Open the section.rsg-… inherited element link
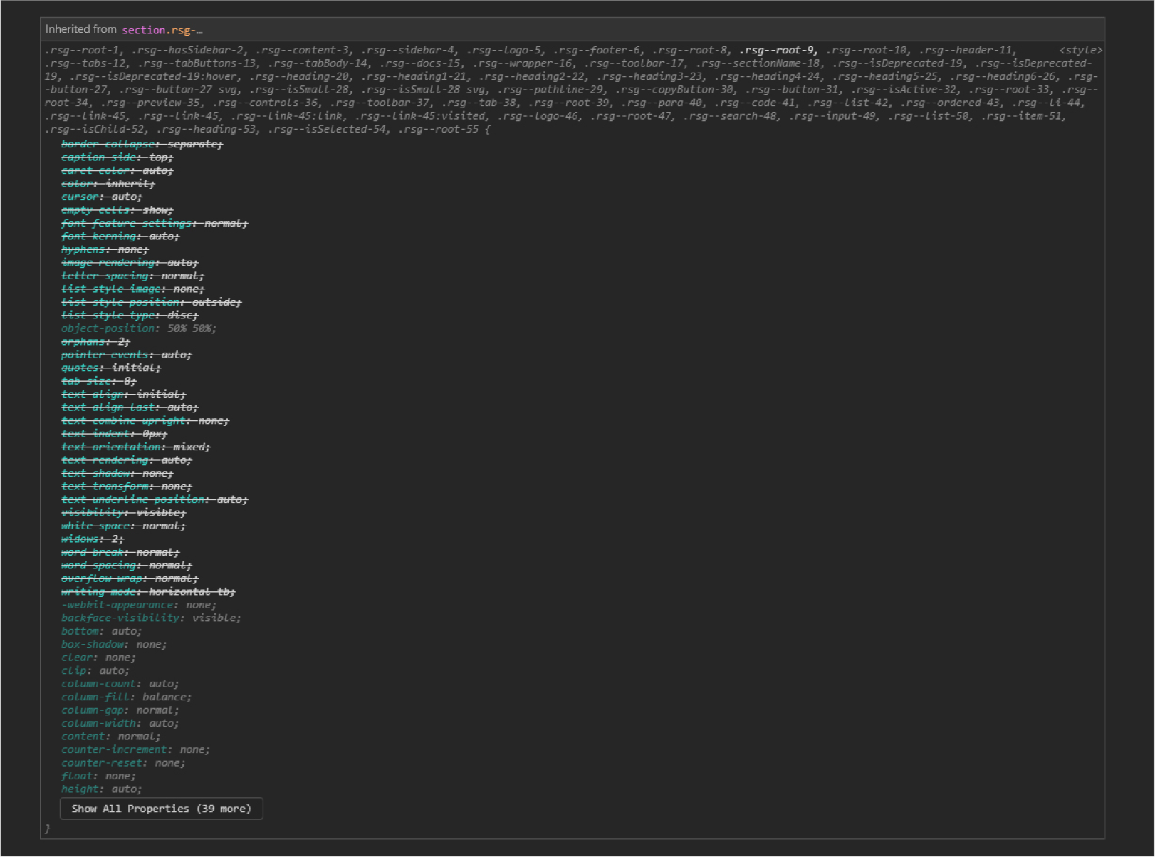 coord(162,30)
